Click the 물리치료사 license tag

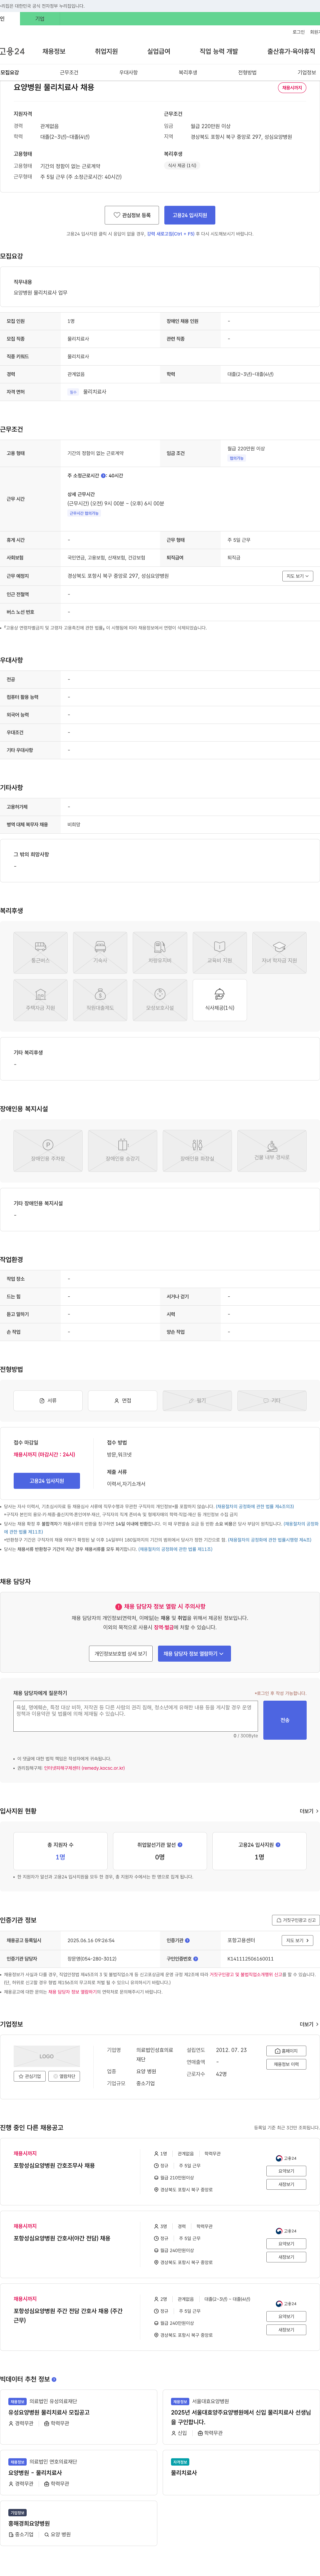click(x=95, y=392)
